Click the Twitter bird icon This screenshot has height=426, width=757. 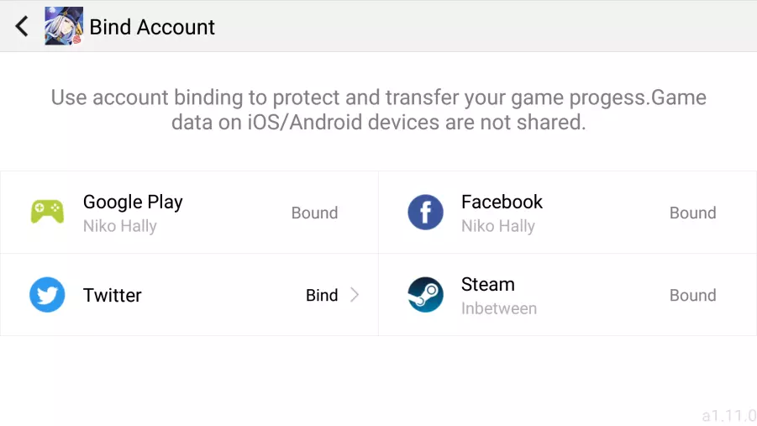pyautogui.click(x=47, y=295)
